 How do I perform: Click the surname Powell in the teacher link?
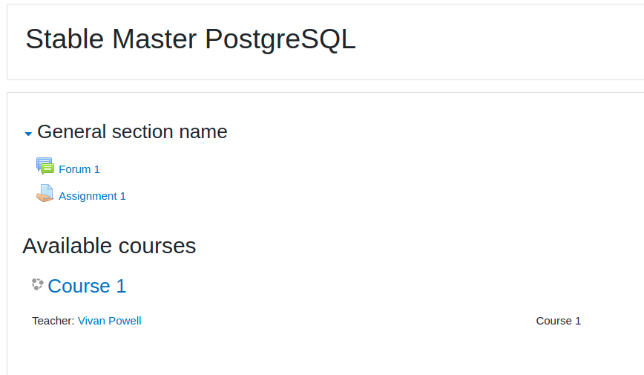(125, 321)
